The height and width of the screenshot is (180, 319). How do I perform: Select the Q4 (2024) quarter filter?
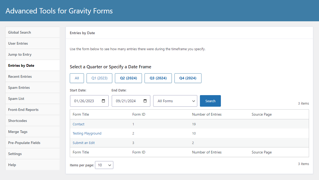point(188,78)
